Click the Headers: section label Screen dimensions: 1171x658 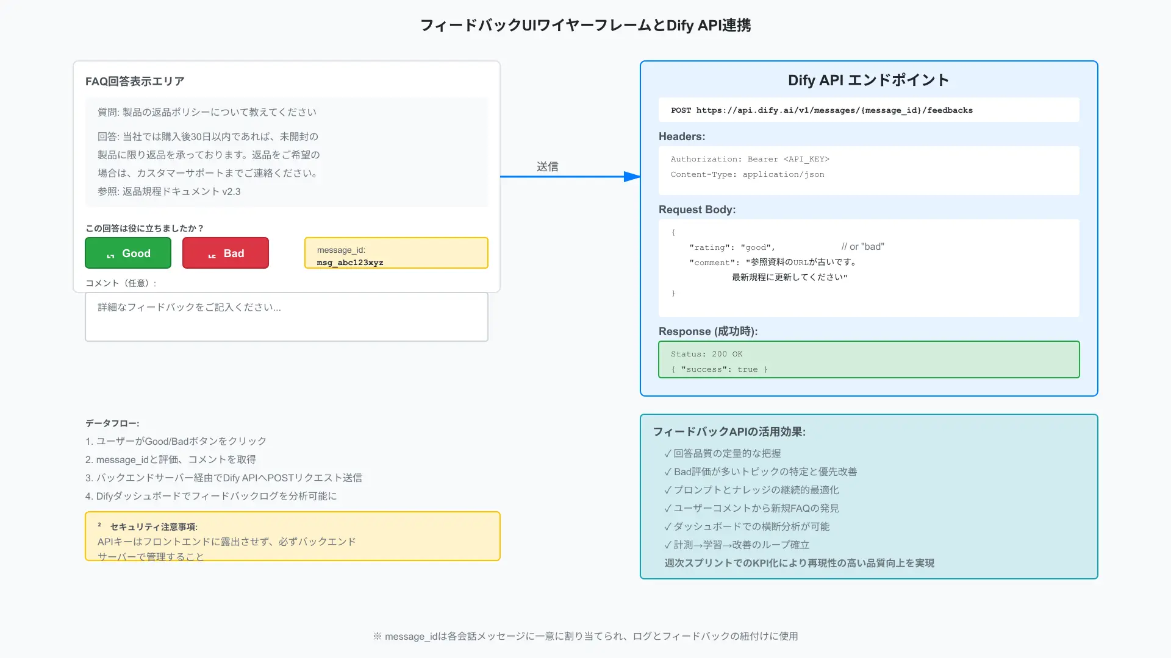682,136
